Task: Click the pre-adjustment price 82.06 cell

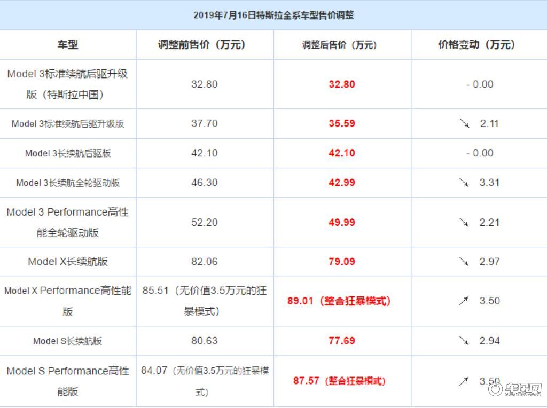Action: pyautogui.click(x=205, y=262)
